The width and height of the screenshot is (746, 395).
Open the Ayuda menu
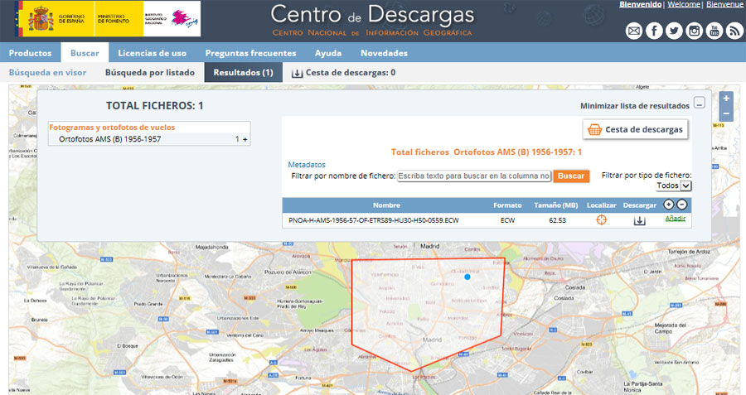click(328, 53)
